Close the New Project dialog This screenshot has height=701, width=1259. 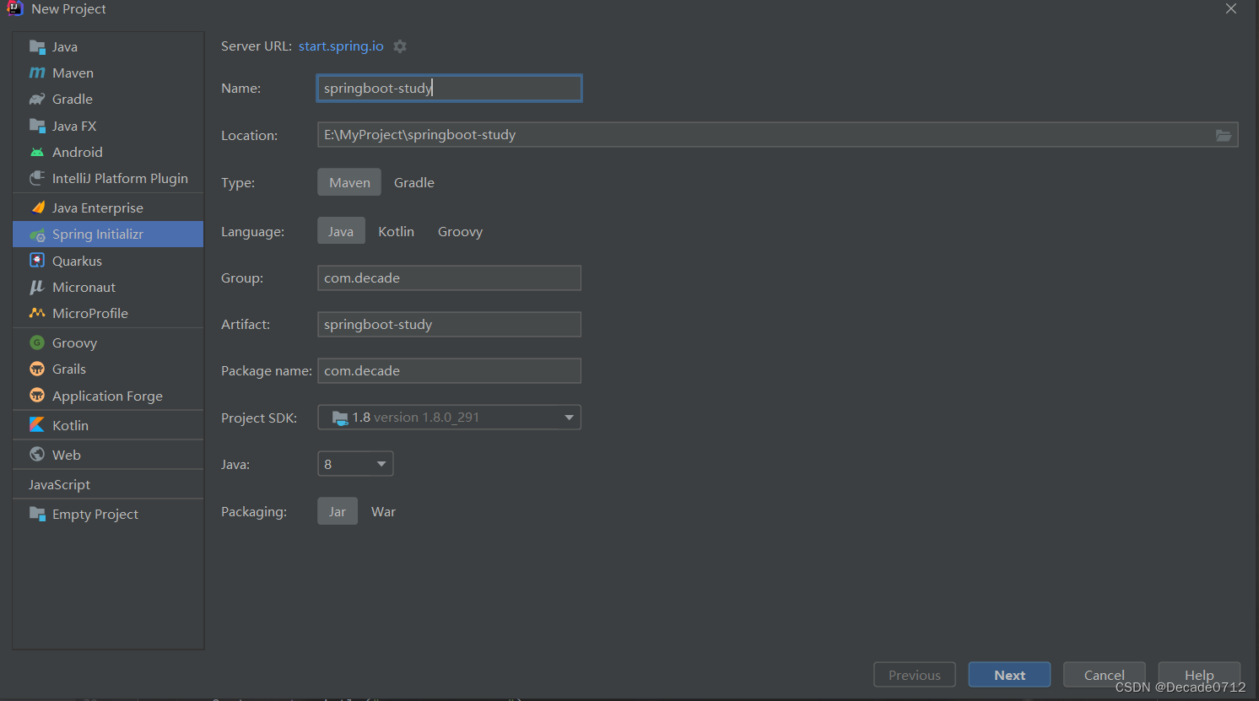tap(1231, 8)
